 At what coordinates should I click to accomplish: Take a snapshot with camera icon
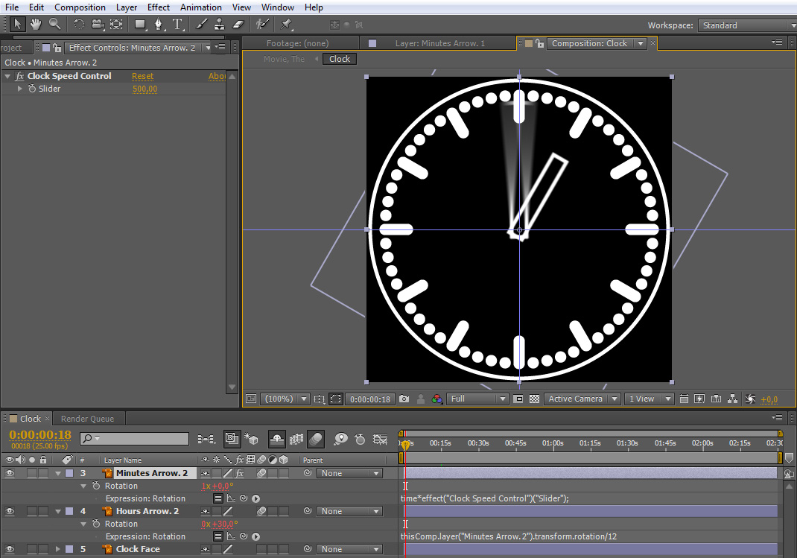click(404, 399)
